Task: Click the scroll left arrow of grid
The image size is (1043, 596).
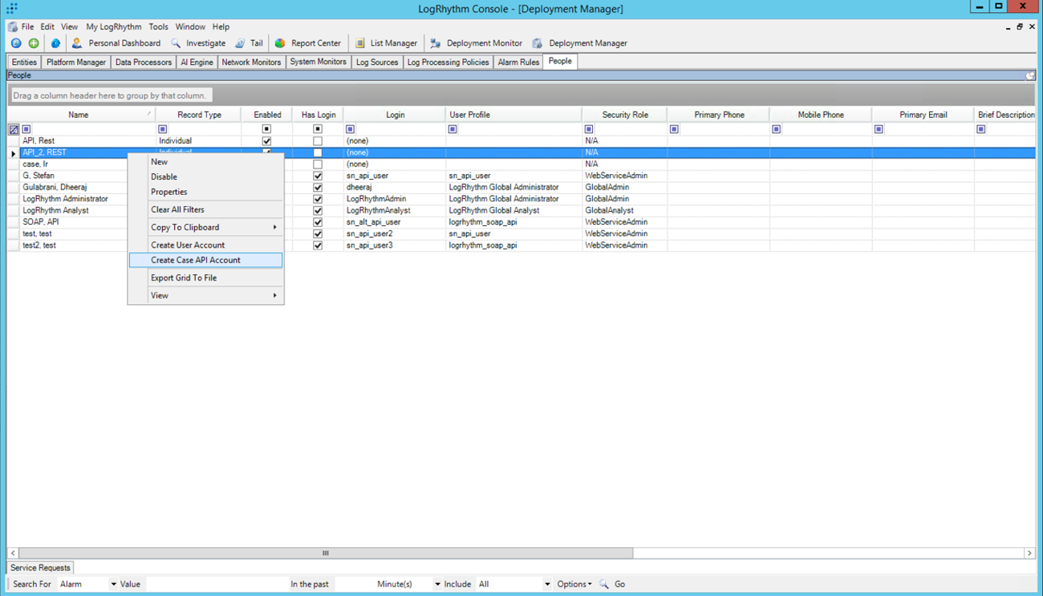Action: tap(13, 553)
